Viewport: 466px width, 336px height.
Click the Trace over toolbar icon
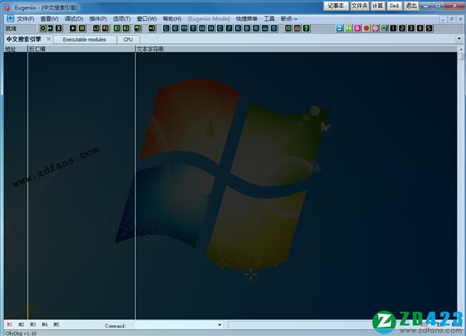click(x=126, y=28)
